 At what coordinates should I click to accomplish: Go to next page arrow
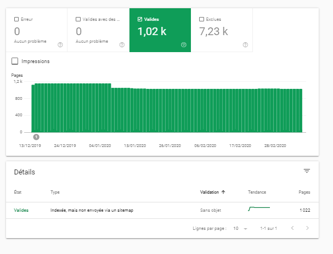tap(307, 228)
